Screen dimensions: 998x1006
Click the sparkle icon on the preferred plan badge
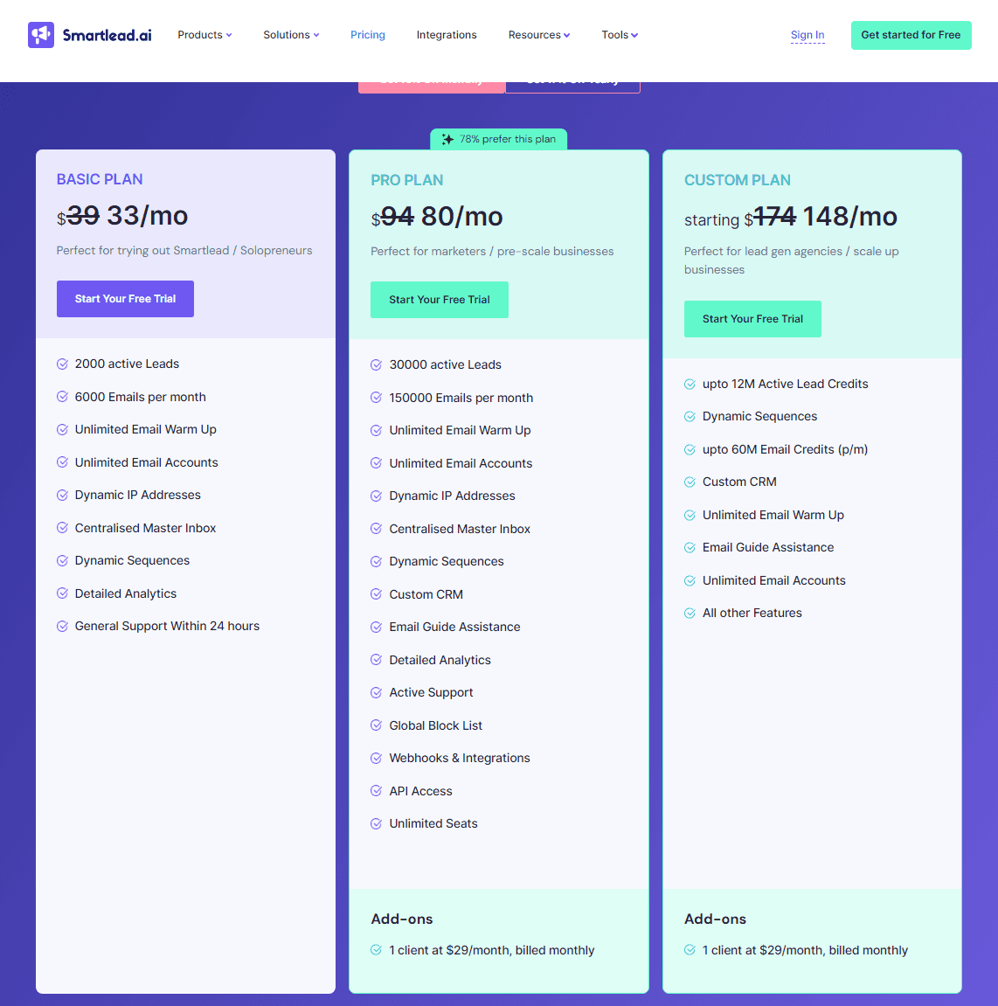click(x=447, y=138)
